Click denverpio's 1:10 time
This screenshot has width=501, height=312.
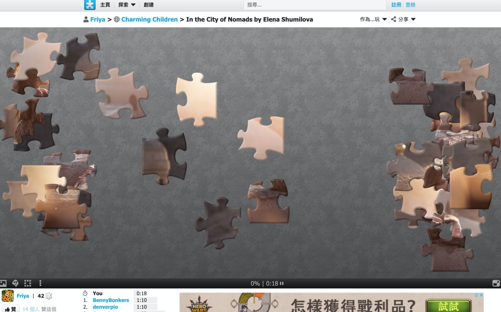(x=142, y=307)
